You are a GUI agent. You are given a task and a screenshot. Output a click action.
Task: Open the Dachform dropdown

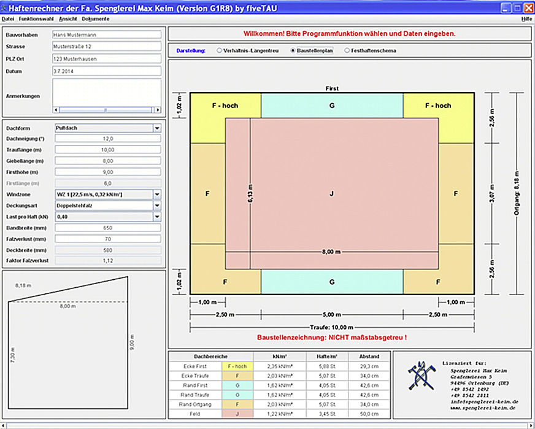(157, 128)
